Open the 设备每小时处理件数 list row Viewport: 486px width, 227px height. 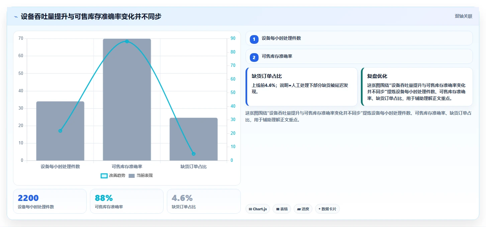(x=359, y=38)
